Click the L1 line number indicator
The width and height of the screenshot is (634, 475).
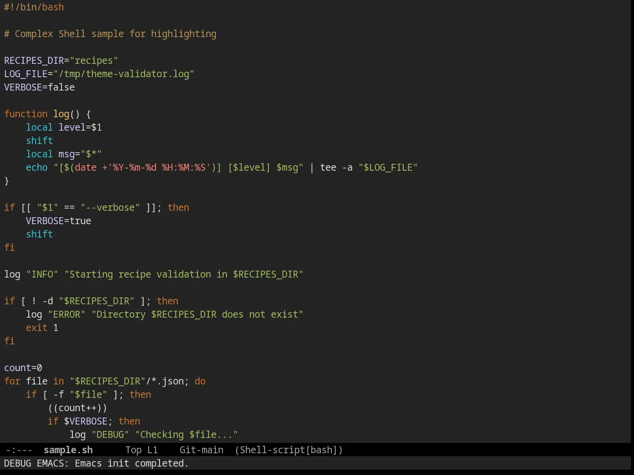[x=153, y=450]
